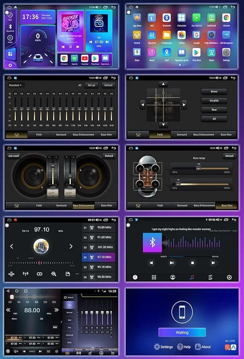Open Zone tab beside the 88.00 radio
Viewport: 244px width, 359px height.
(x=101, y=352)
